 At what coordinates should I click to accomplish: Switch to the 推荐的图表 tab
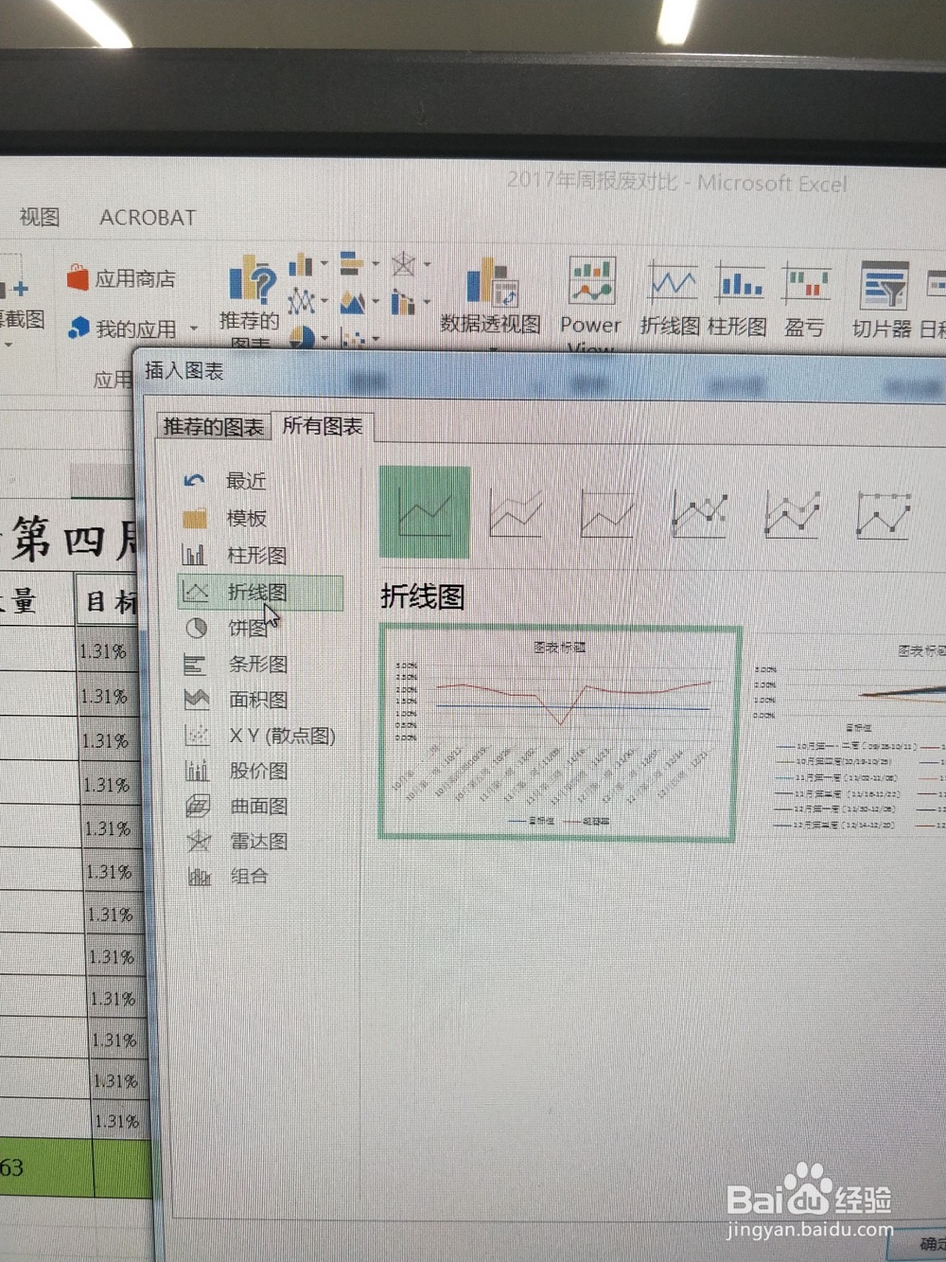(216, 426)
